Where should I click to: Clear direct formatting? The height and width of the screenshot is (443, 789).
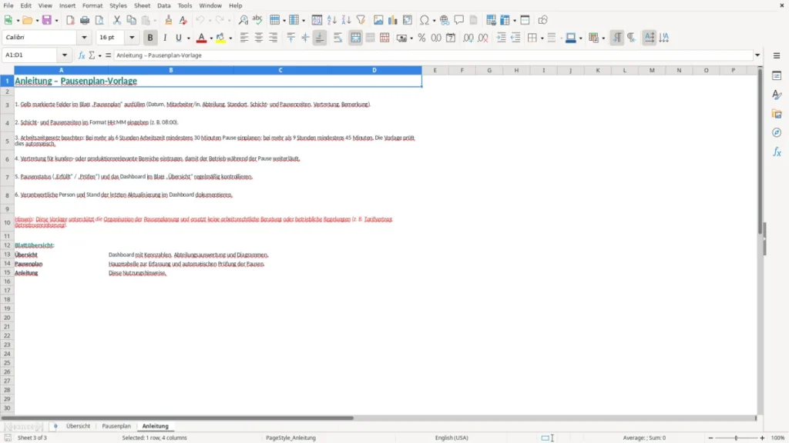tap(183, 20)
